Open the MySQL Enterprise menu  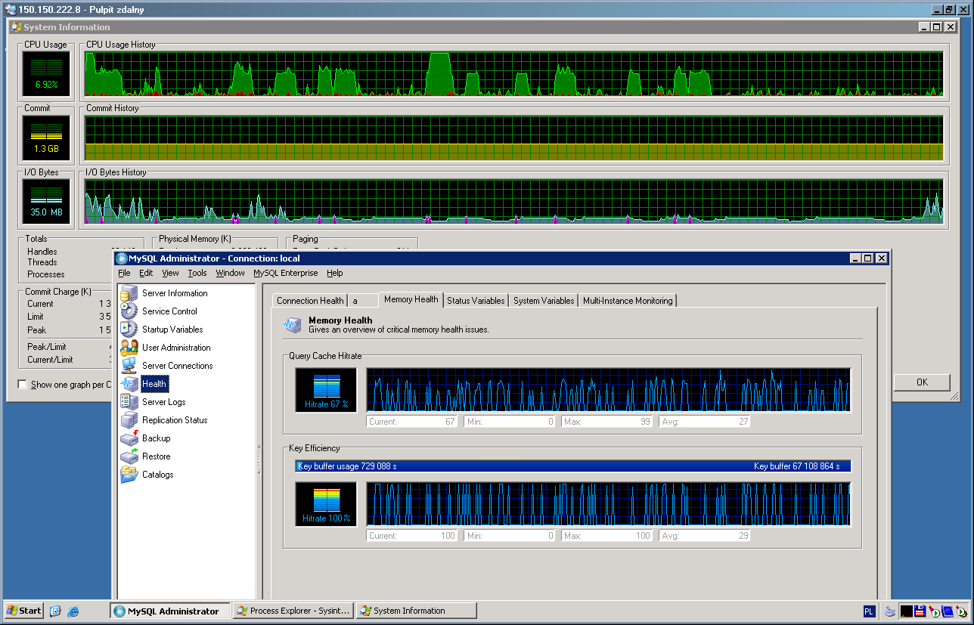pyautogui.click(x=286, y=273)
